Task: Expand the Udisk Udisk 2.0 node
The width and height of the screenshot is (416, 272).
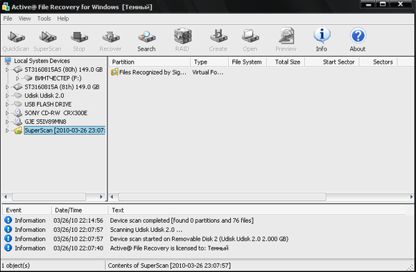Action: click(7, 96)
